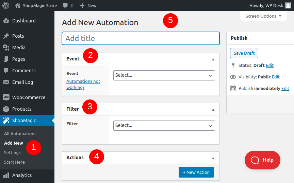
Task: Click the ShopMagic magic wand icon
Action: [6, 121]
